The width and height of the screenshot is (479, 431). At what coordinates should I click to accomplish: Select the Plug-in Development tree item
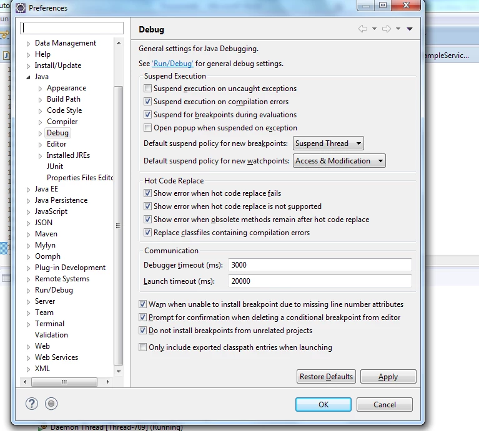pyautogui.click(x=71, y=268)
